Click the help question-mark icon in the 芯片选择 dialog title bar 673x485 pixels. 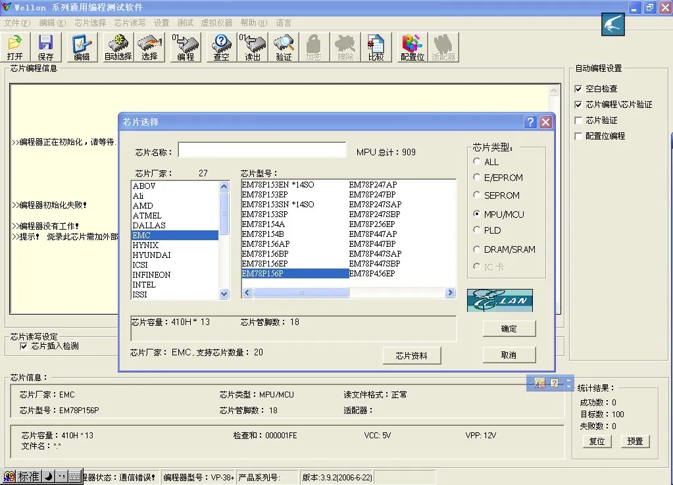point(530,122)
